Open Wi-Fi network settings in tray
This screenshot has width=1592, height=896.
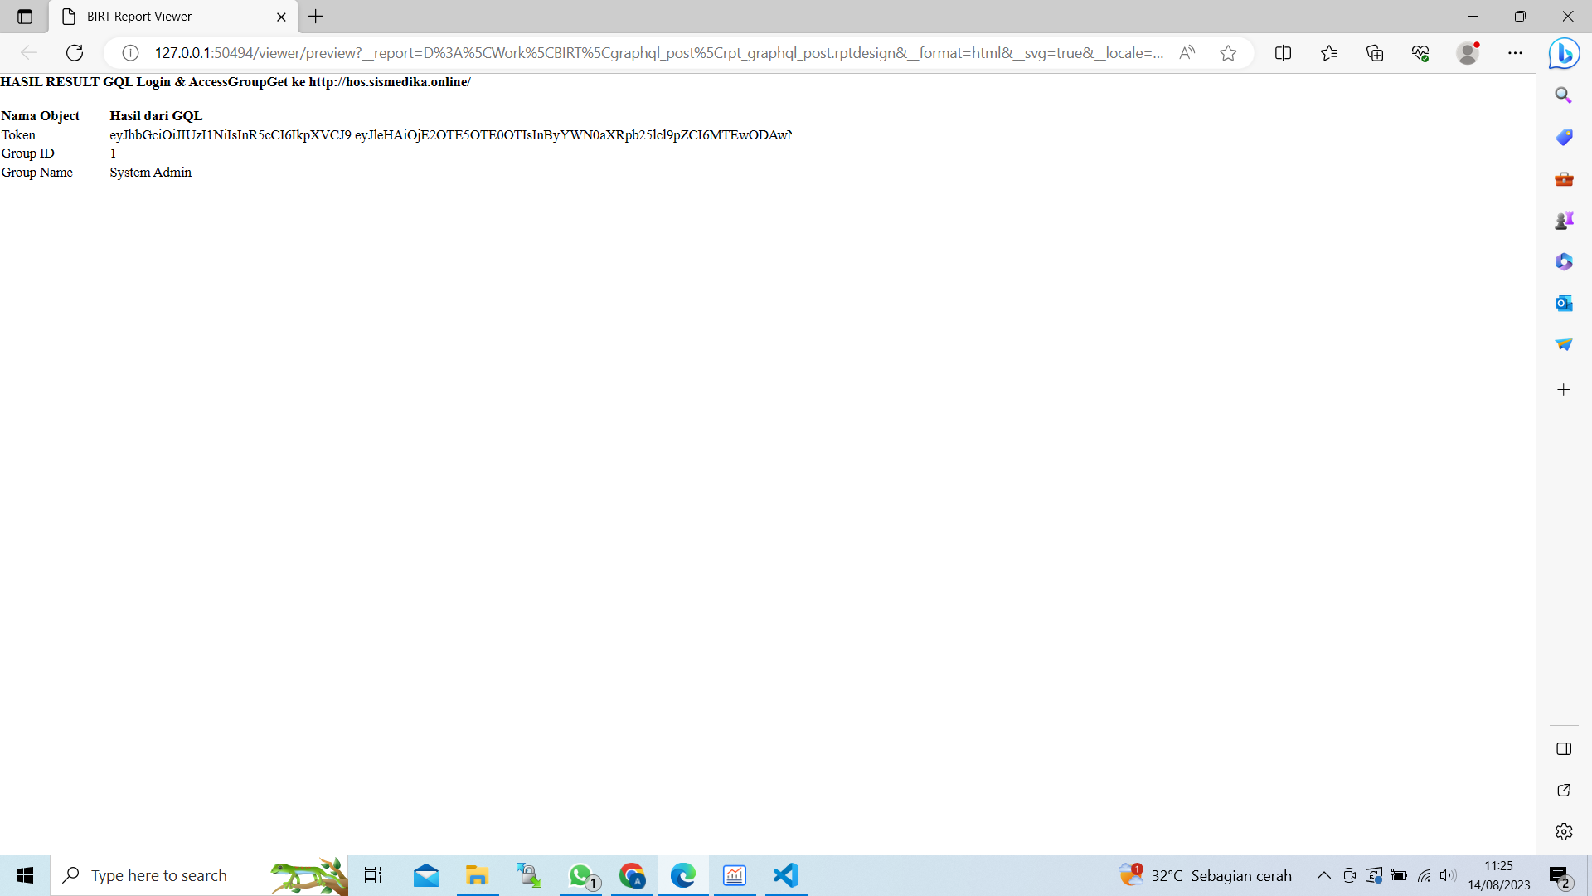pos(1425,875)
